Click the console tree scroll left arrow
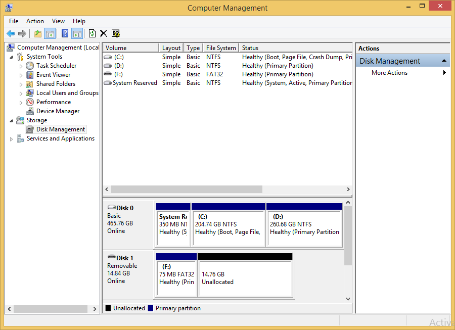 pyautogui.click(x=9, y=309)
